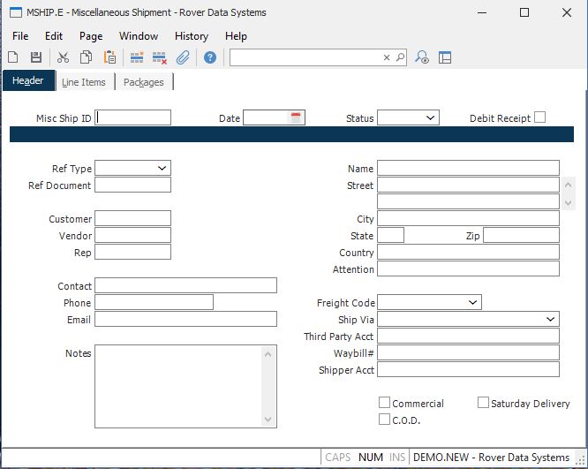The image size is (588, 469).
Task: Click the Copy icon in toolbar
Action: [x=86, y=57]
